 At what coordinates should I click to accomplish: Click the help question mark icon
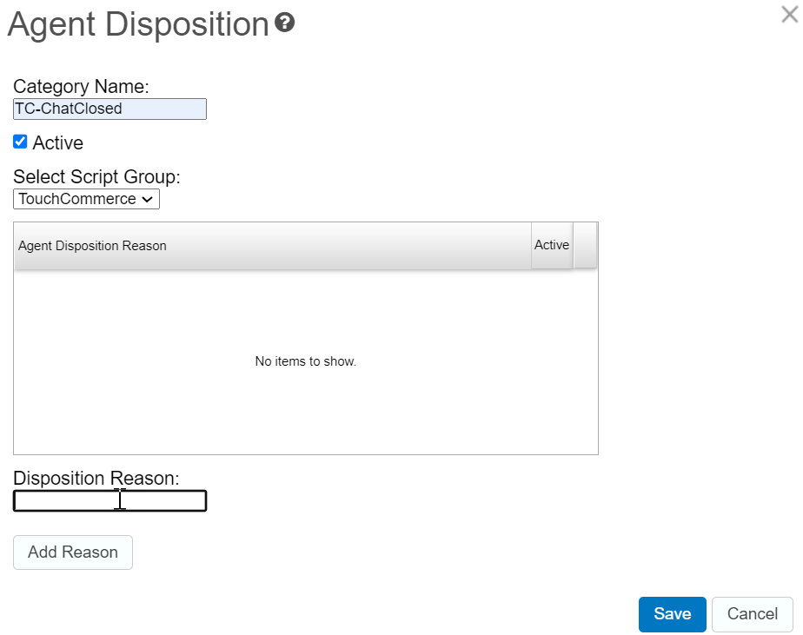284,23
